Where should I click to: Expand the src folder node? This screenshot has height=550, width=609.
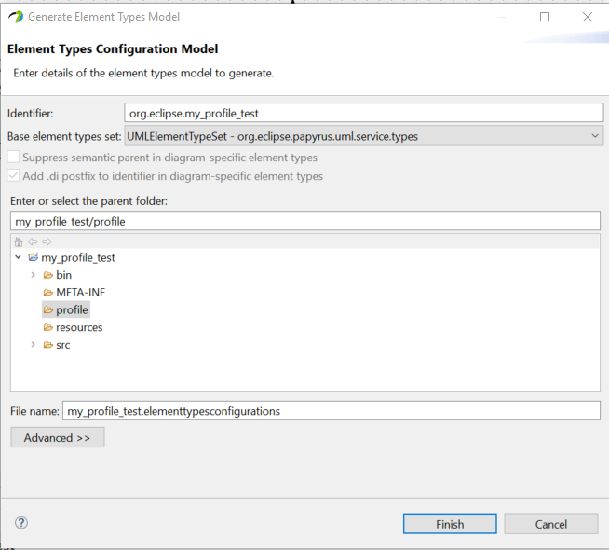33,344
